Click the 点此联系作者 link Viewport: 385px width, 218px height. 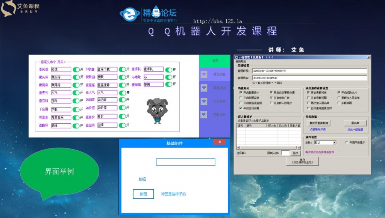point(318,129)
